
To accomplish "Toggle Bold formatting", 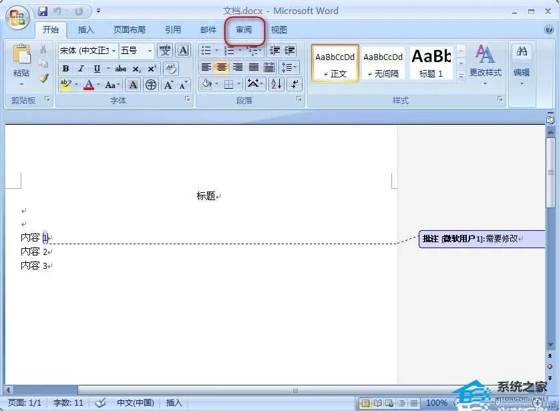I will (65, 69).
